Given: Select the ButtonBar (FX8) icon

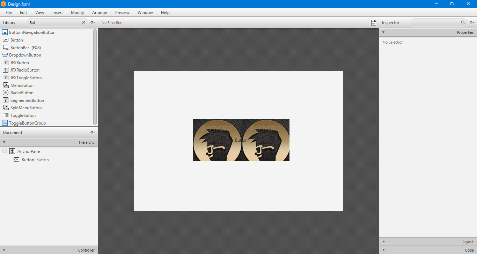Looking at the screenshot, I should tap(5, 47).
